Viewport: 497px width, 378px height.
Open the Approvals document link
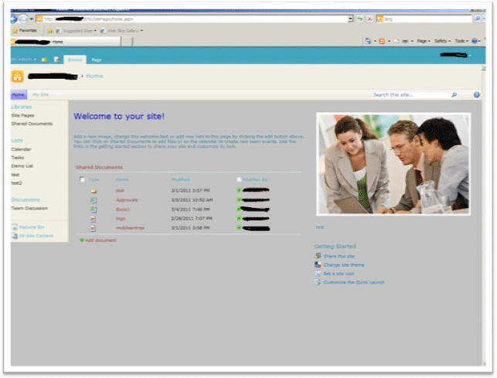coord(127,199)
